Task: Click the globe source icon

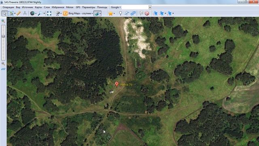Action: (x=32, y=13)
